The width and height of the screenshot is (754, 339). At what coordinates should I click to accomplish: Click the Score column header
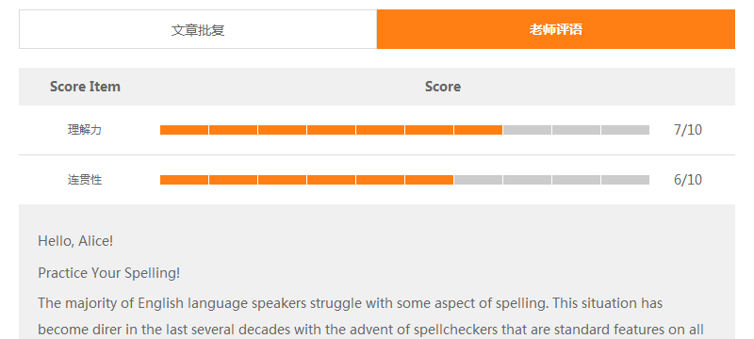point(443,87)
